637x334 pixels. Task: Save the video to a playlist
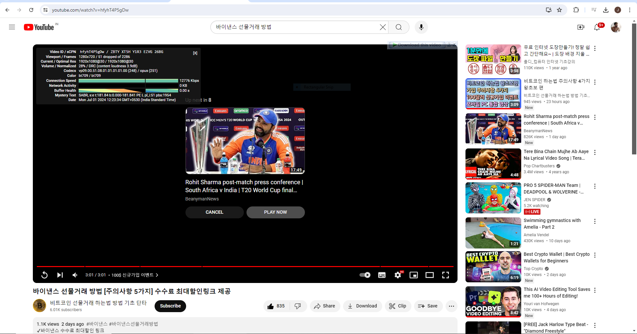click(428, 306)
